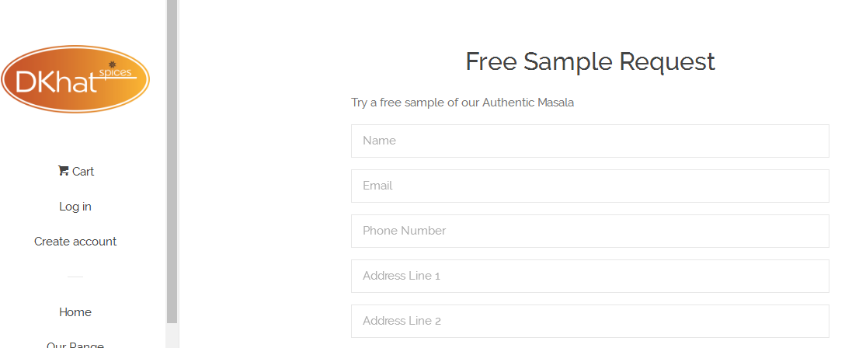The width and height of the screenshot is (852, 348).
Task: Click the shopping cart icon
Action: point(63,171)
